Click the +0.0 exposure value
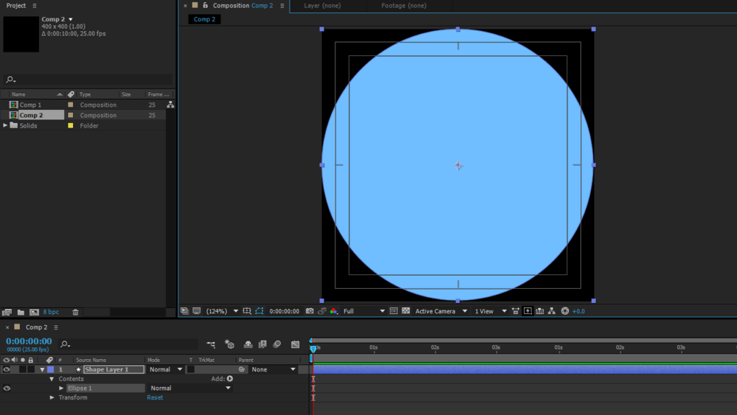This screenshot has height=415, width=737. [x=579, y=311]
